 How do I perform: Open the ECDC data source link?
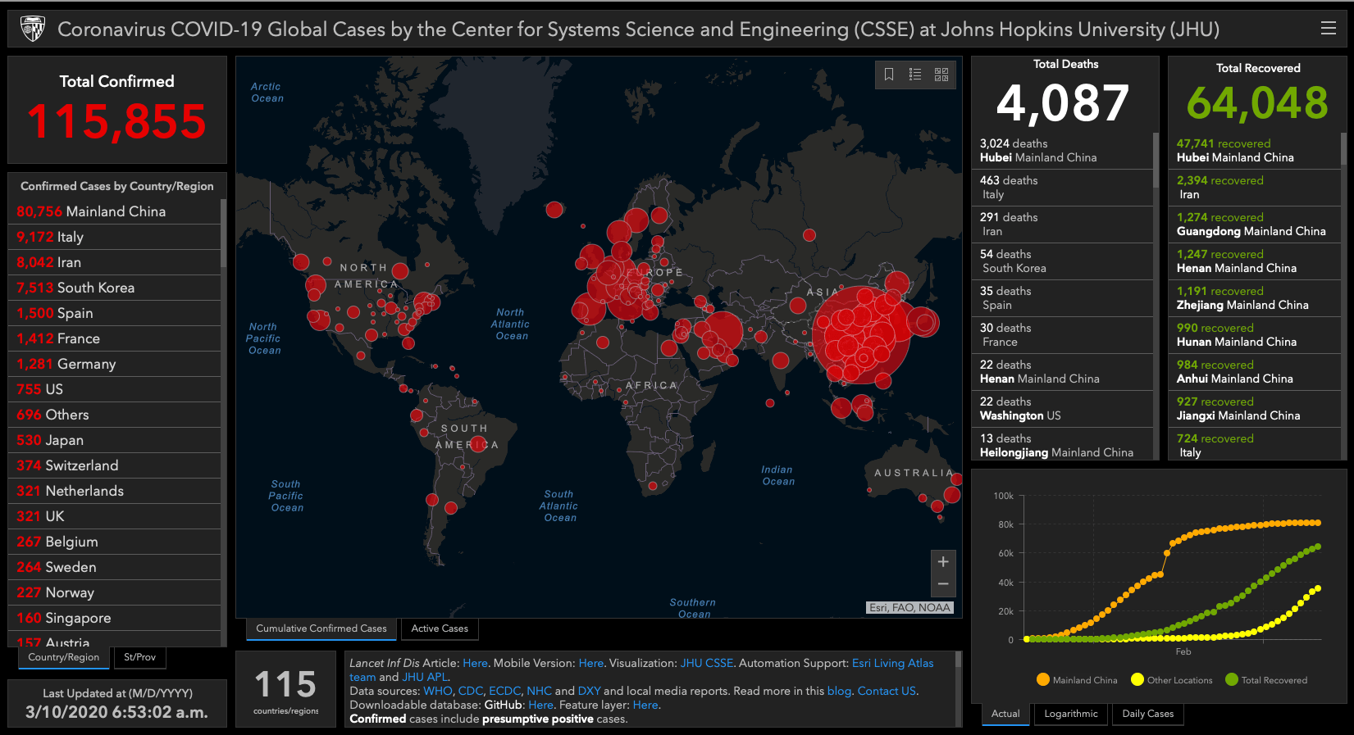(504, 691)
